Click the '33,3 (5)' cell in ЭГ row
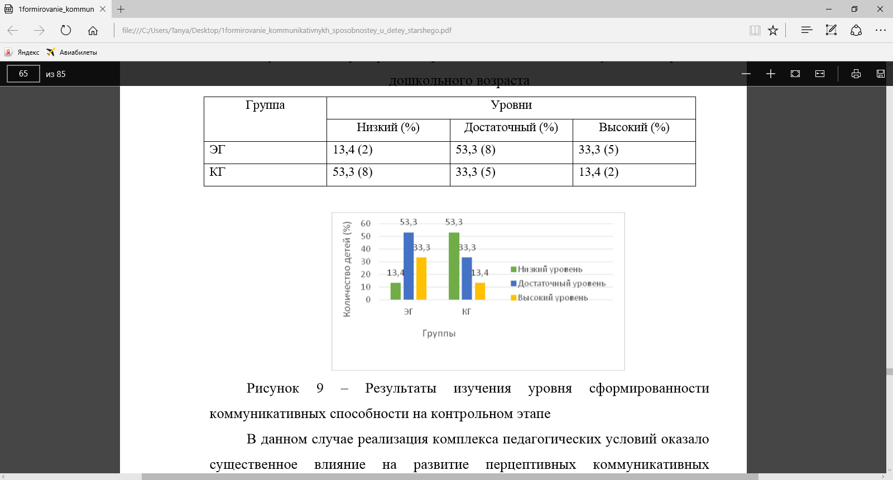Image resolution: width=893 pixels, height=480 pixels. pos(598,150)
